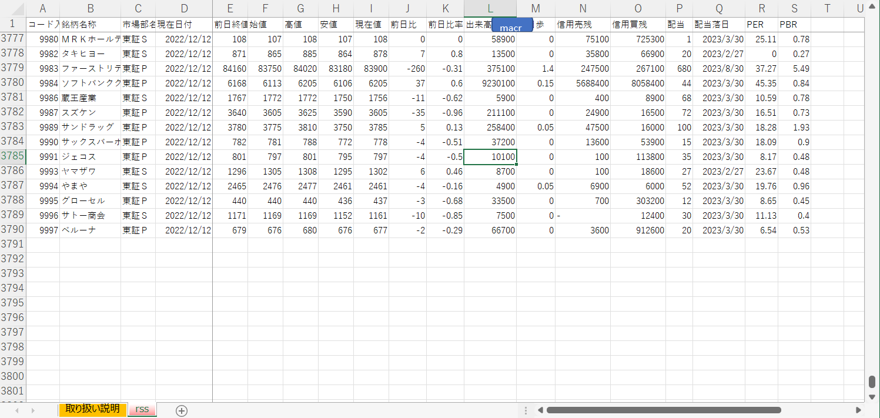
Task: Click the margin sell cell 5688400
Action: 583,83
